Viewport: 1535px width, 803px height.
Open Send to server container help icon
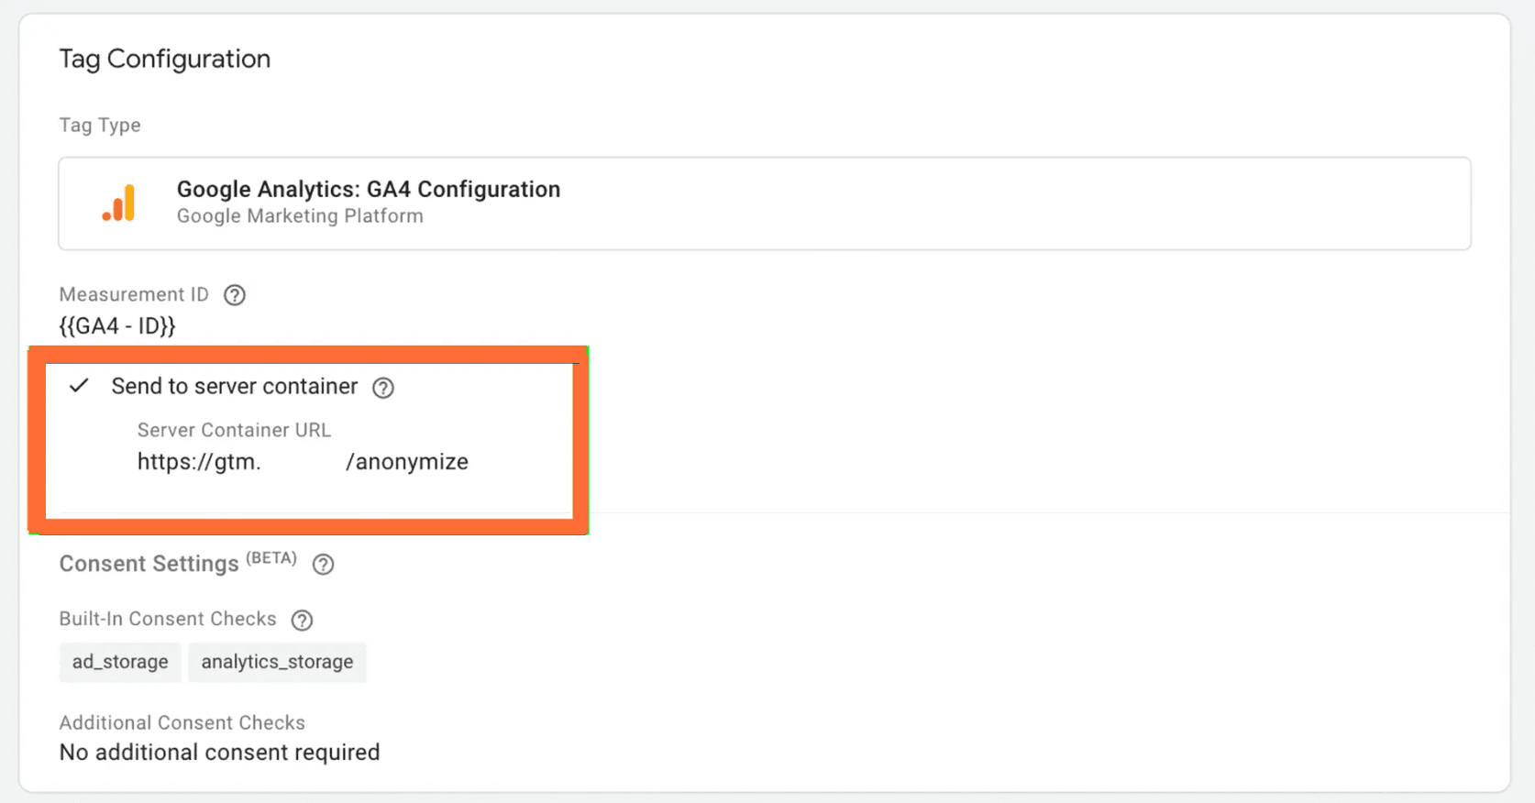[x=383, y=388]
